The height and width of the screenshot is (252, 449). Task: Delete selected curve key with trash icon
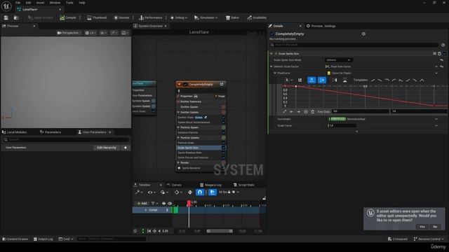(x=312, y=111)
